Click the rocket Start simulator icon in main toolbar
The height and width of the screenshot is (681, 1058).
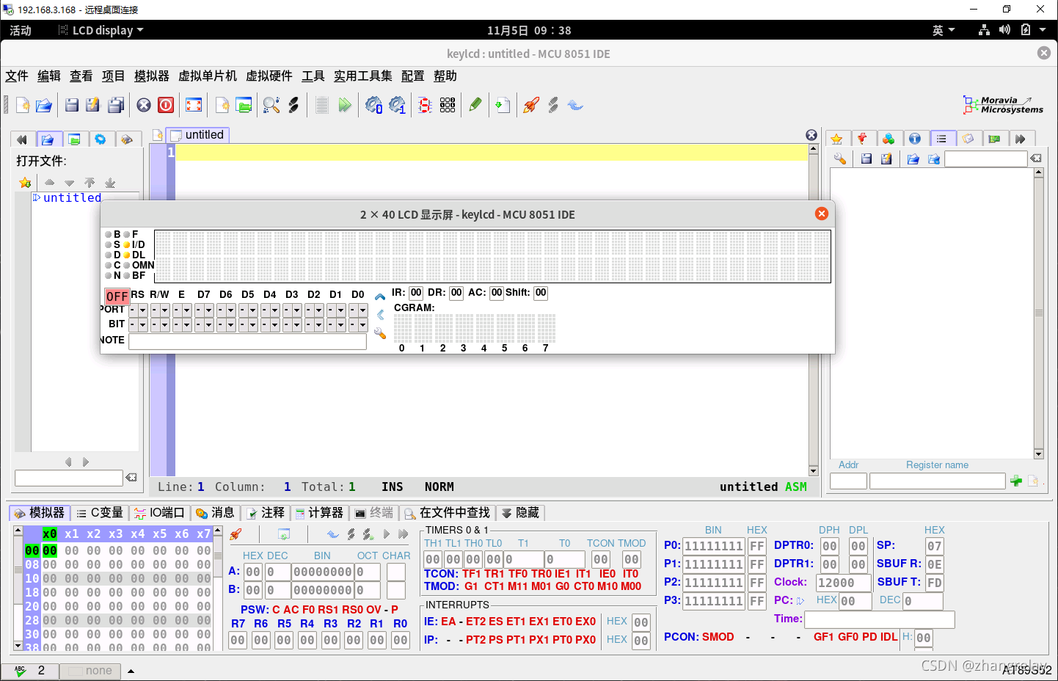[x=531, y=105]
